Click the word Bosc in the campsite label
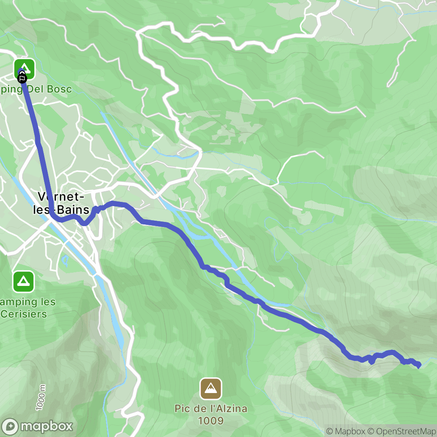 (59, 89)
